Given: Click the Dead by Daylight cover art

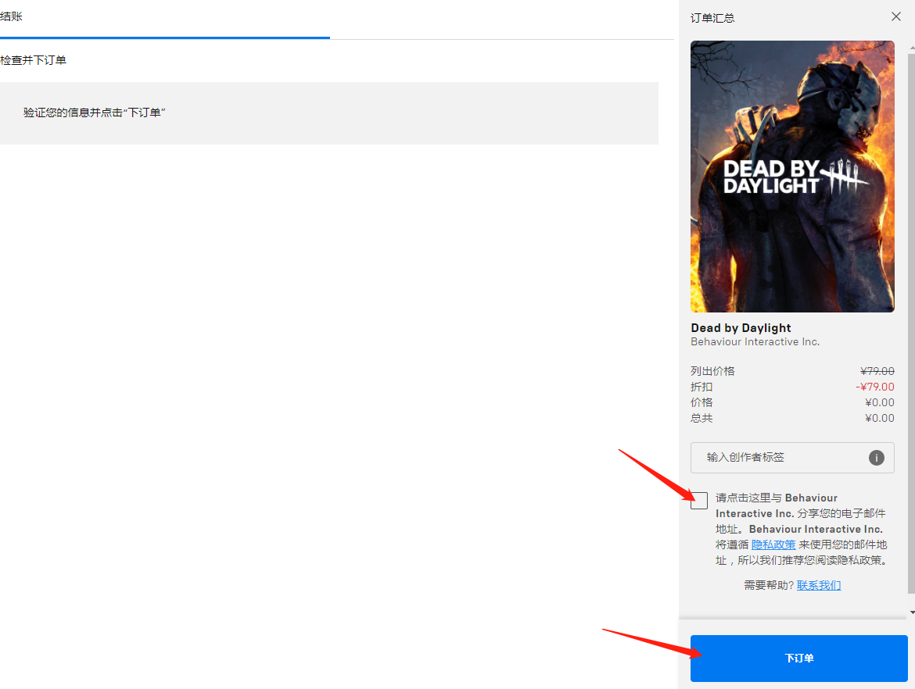Looking at the screenshot, I should coord(792,177).
